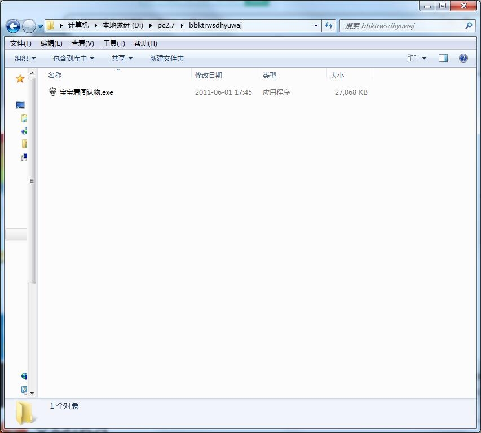Click the navigation pane vertical scrollbar
Image resolution: width=481 pixels, height=433 pixels.
(x=32, y=180)
